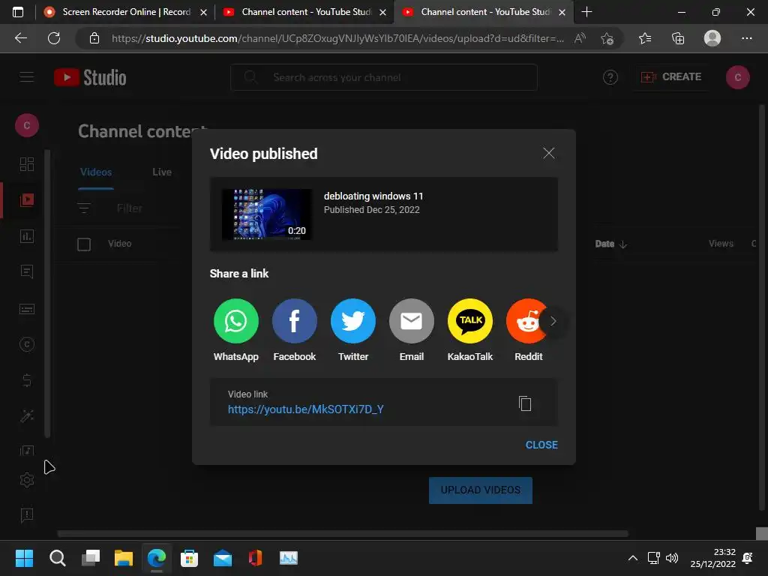Open Subtitles in sidebar
Image resolution: width=768 pixels, height=576 pixels.
pyautogui.click(x=27, y=309)
